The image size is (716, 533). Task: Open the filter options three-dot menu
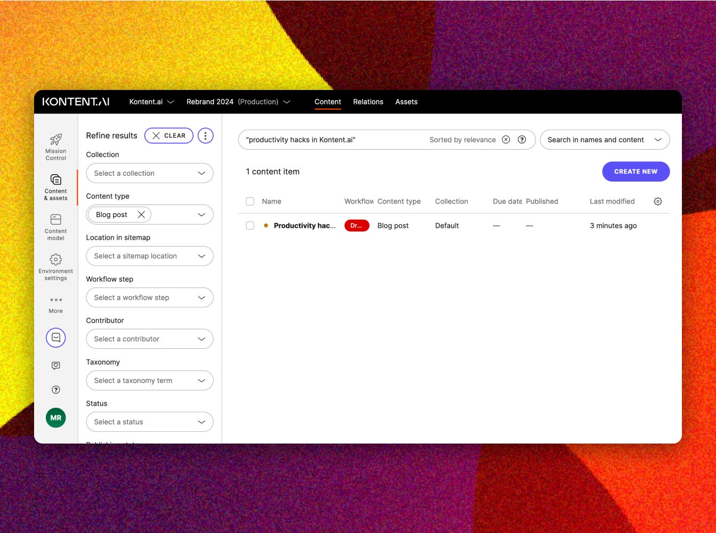click(206, 136)
